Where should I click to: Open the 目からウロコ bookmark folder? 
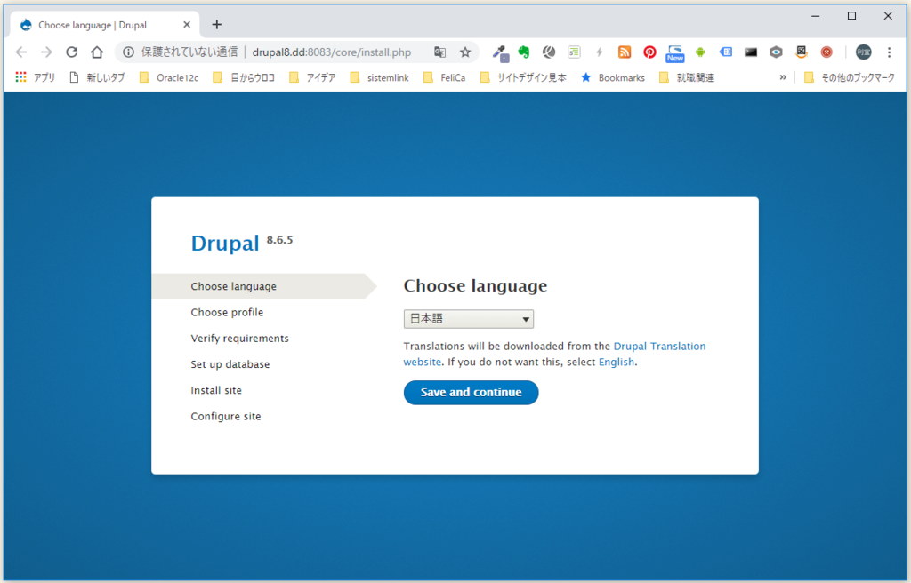coord(244,77)
